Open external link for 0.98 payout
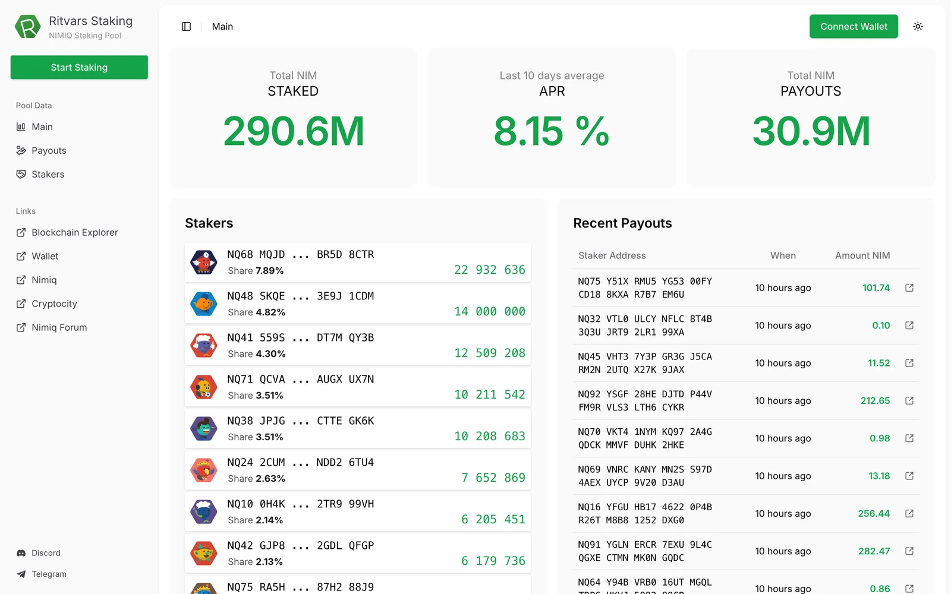Image resolution: width=951 pixels, height=594 pixels. click(909, 438)
